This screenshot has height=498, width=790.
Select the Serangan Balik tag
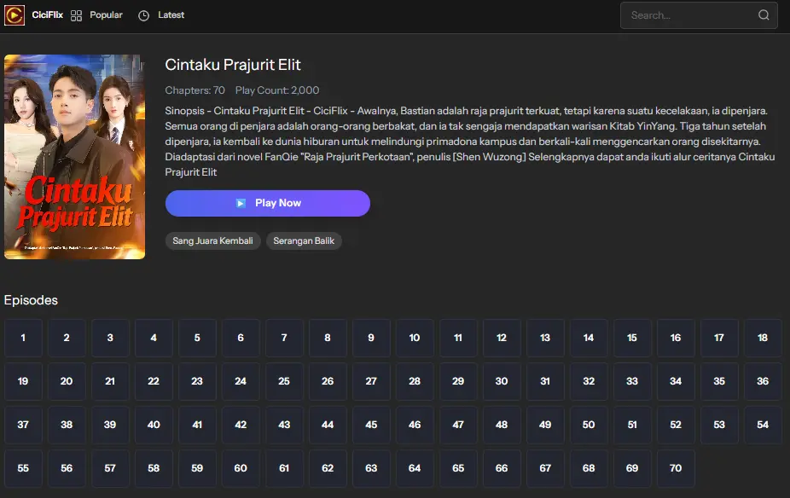[304, 241]
